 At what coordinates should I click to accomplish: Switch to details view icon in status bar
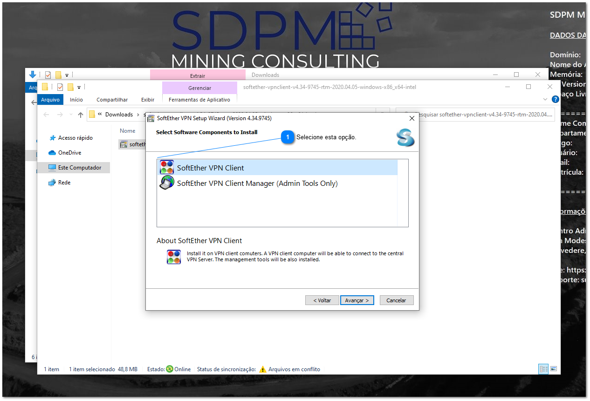543,369
